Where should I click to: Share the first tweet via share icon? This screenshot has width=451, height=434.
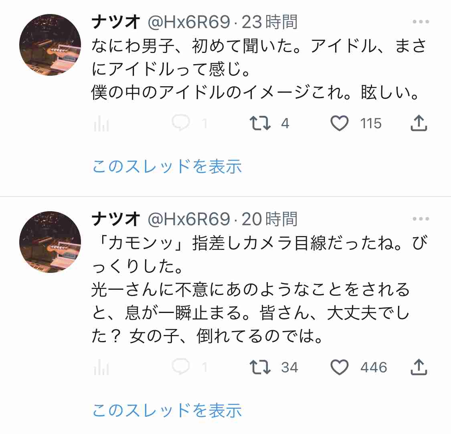pos(419,123)
